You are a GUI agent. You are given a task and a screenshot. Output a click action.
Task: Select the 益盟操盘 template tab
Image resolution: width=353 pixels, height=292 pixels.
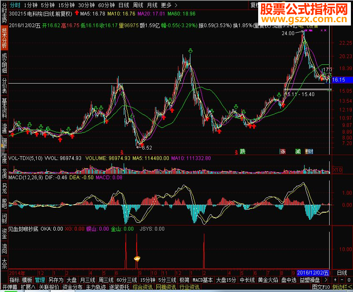310,280
